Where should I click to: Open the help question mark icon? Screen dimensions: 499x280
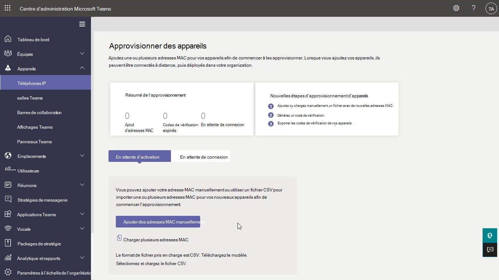[474, 8]
